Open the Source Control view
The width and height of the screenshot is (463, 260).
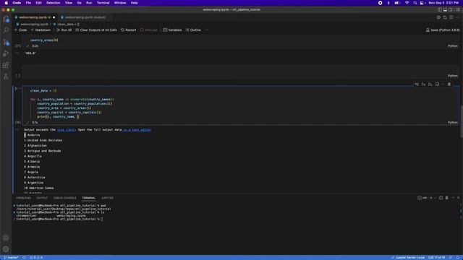pyautogui.click(x=6, y=42)
